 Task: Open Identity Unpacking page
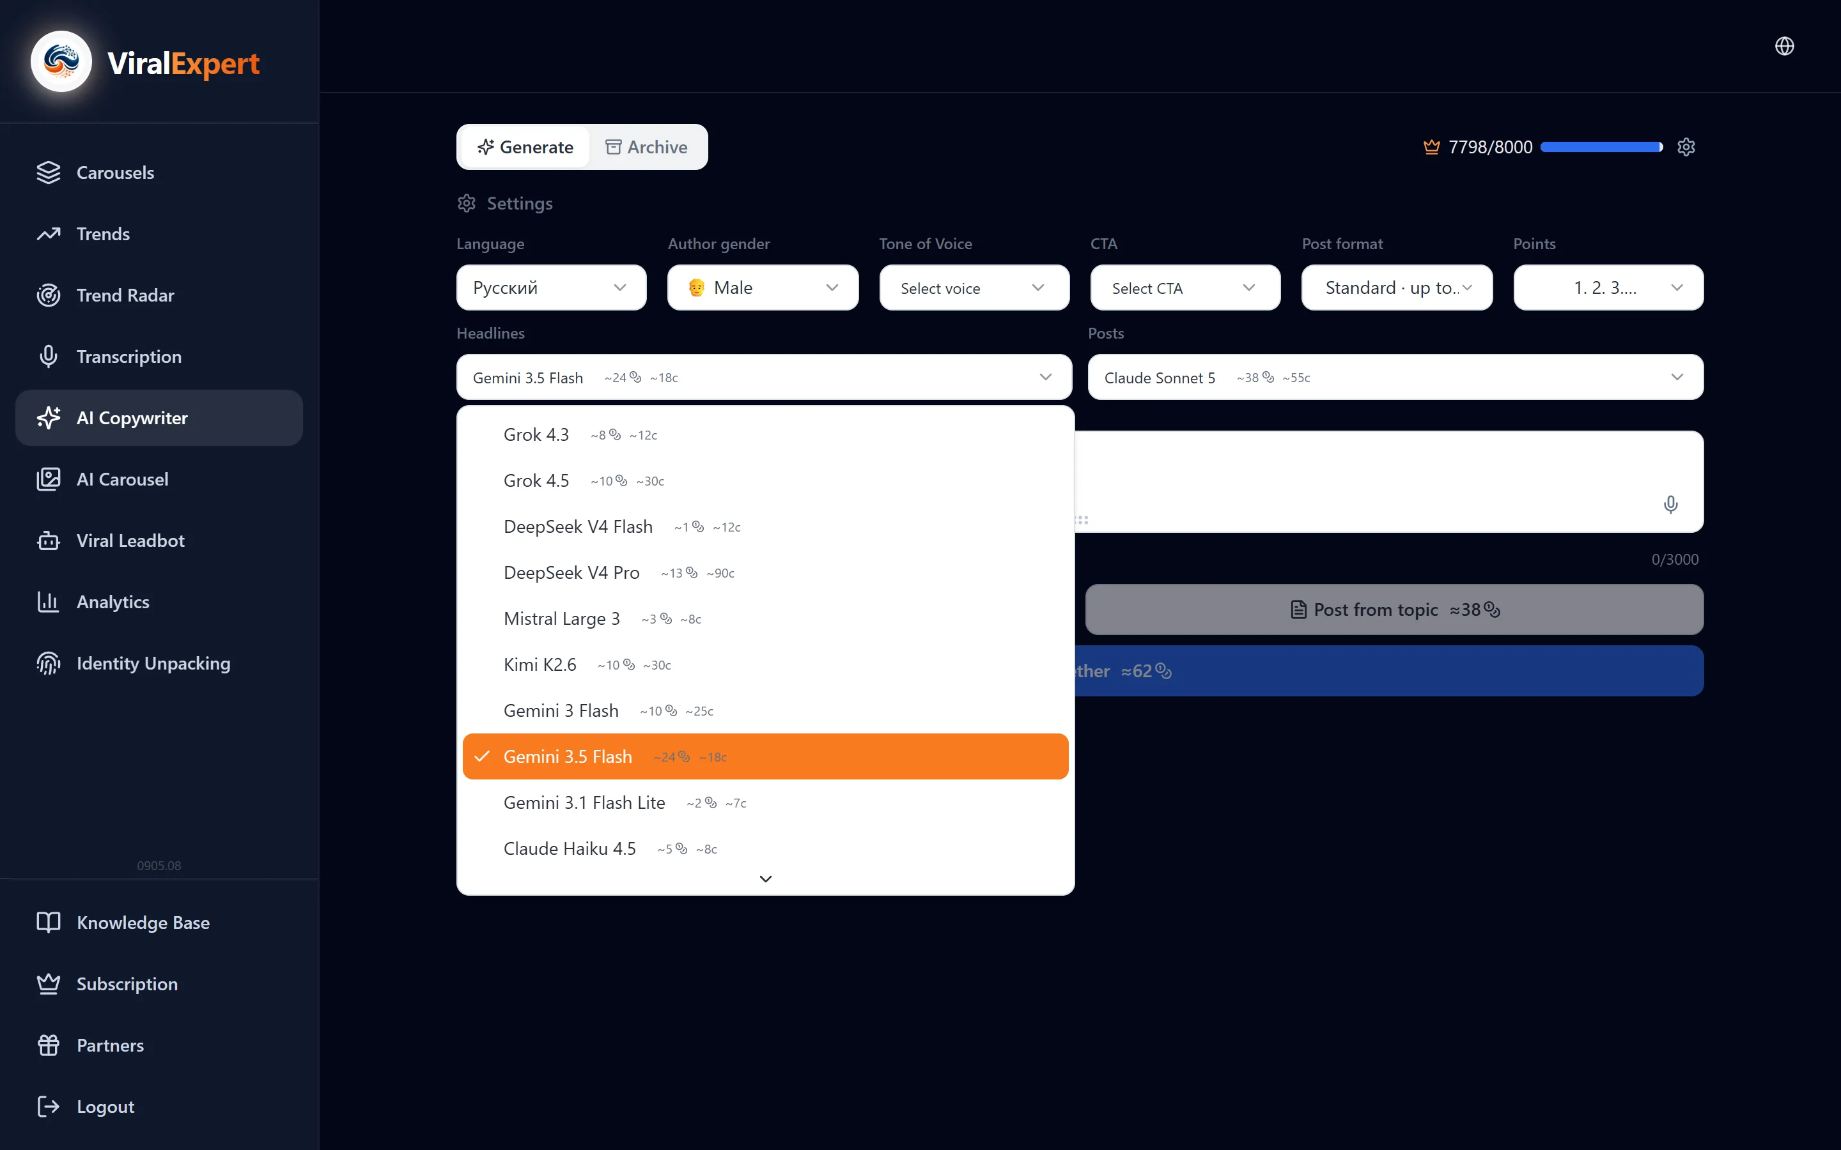(159, 663)
